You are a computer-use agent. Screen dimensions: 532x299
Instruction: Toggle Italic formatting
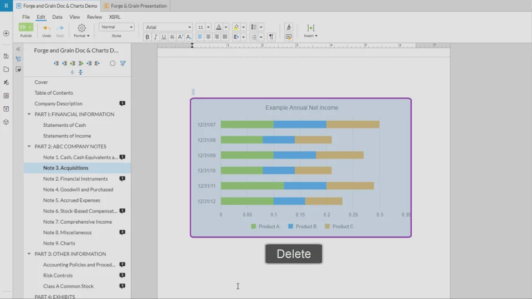[x=156, y=37]
